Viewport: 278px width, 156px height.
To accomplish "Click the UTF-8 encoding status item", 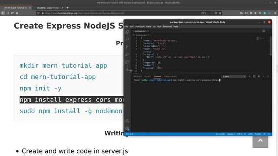I will (239, 134).
